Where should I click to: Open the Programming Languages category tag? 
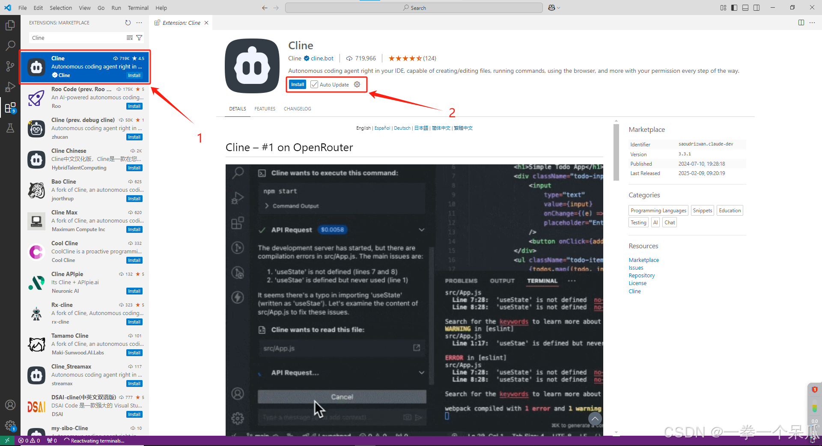pyautogui.click(x=658, y=211)
